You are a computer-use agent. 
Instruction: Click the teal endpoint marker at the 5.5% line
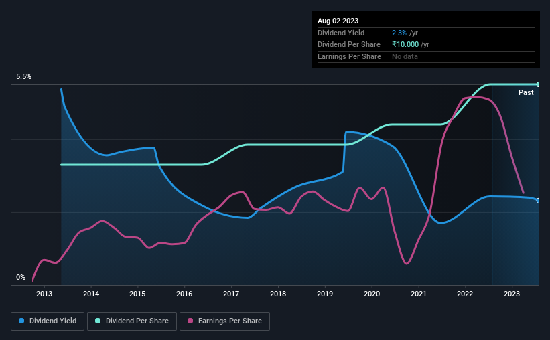(538, 84)
